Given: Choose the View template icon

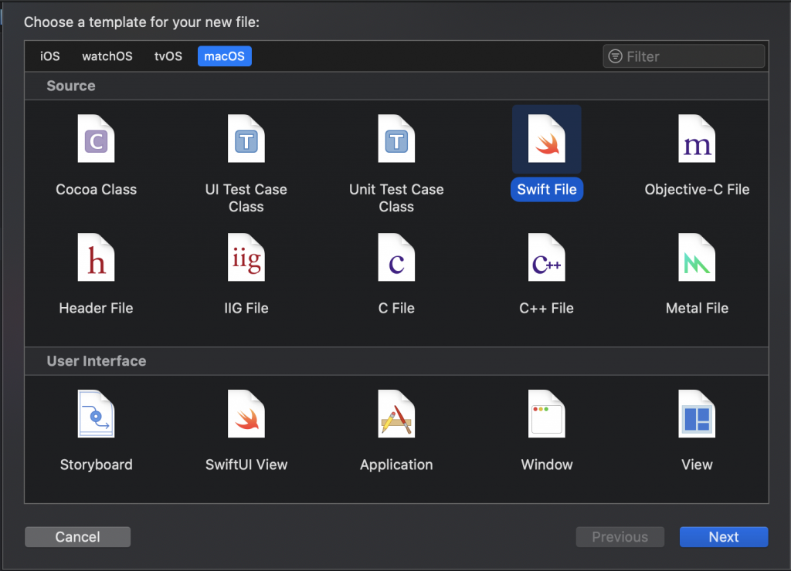Looking at the screenshot, I should click(x=697, y=414).
